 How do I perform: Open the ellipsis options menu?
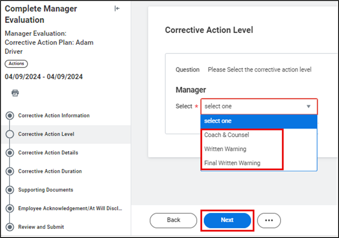click(269, 220)
